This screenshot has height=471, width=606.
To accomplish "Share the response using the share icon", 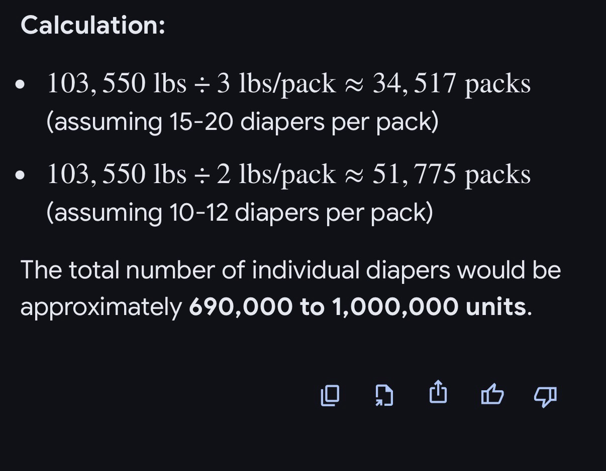I will [438, 392].
